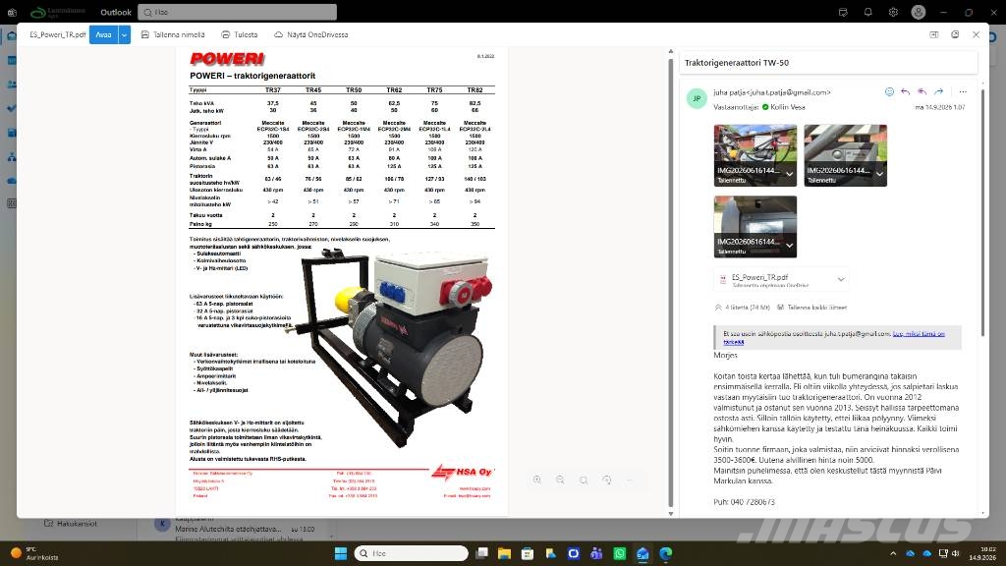This screenshot has width=1006, height=566.
Task: Open Windows Start menu
Action: pos(341,553)
